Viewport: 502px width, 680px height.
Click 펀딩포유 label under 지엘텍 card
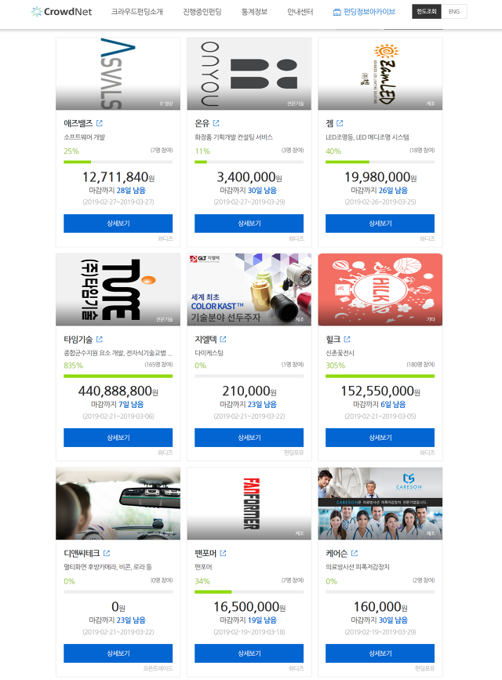(x=293, y=453)
